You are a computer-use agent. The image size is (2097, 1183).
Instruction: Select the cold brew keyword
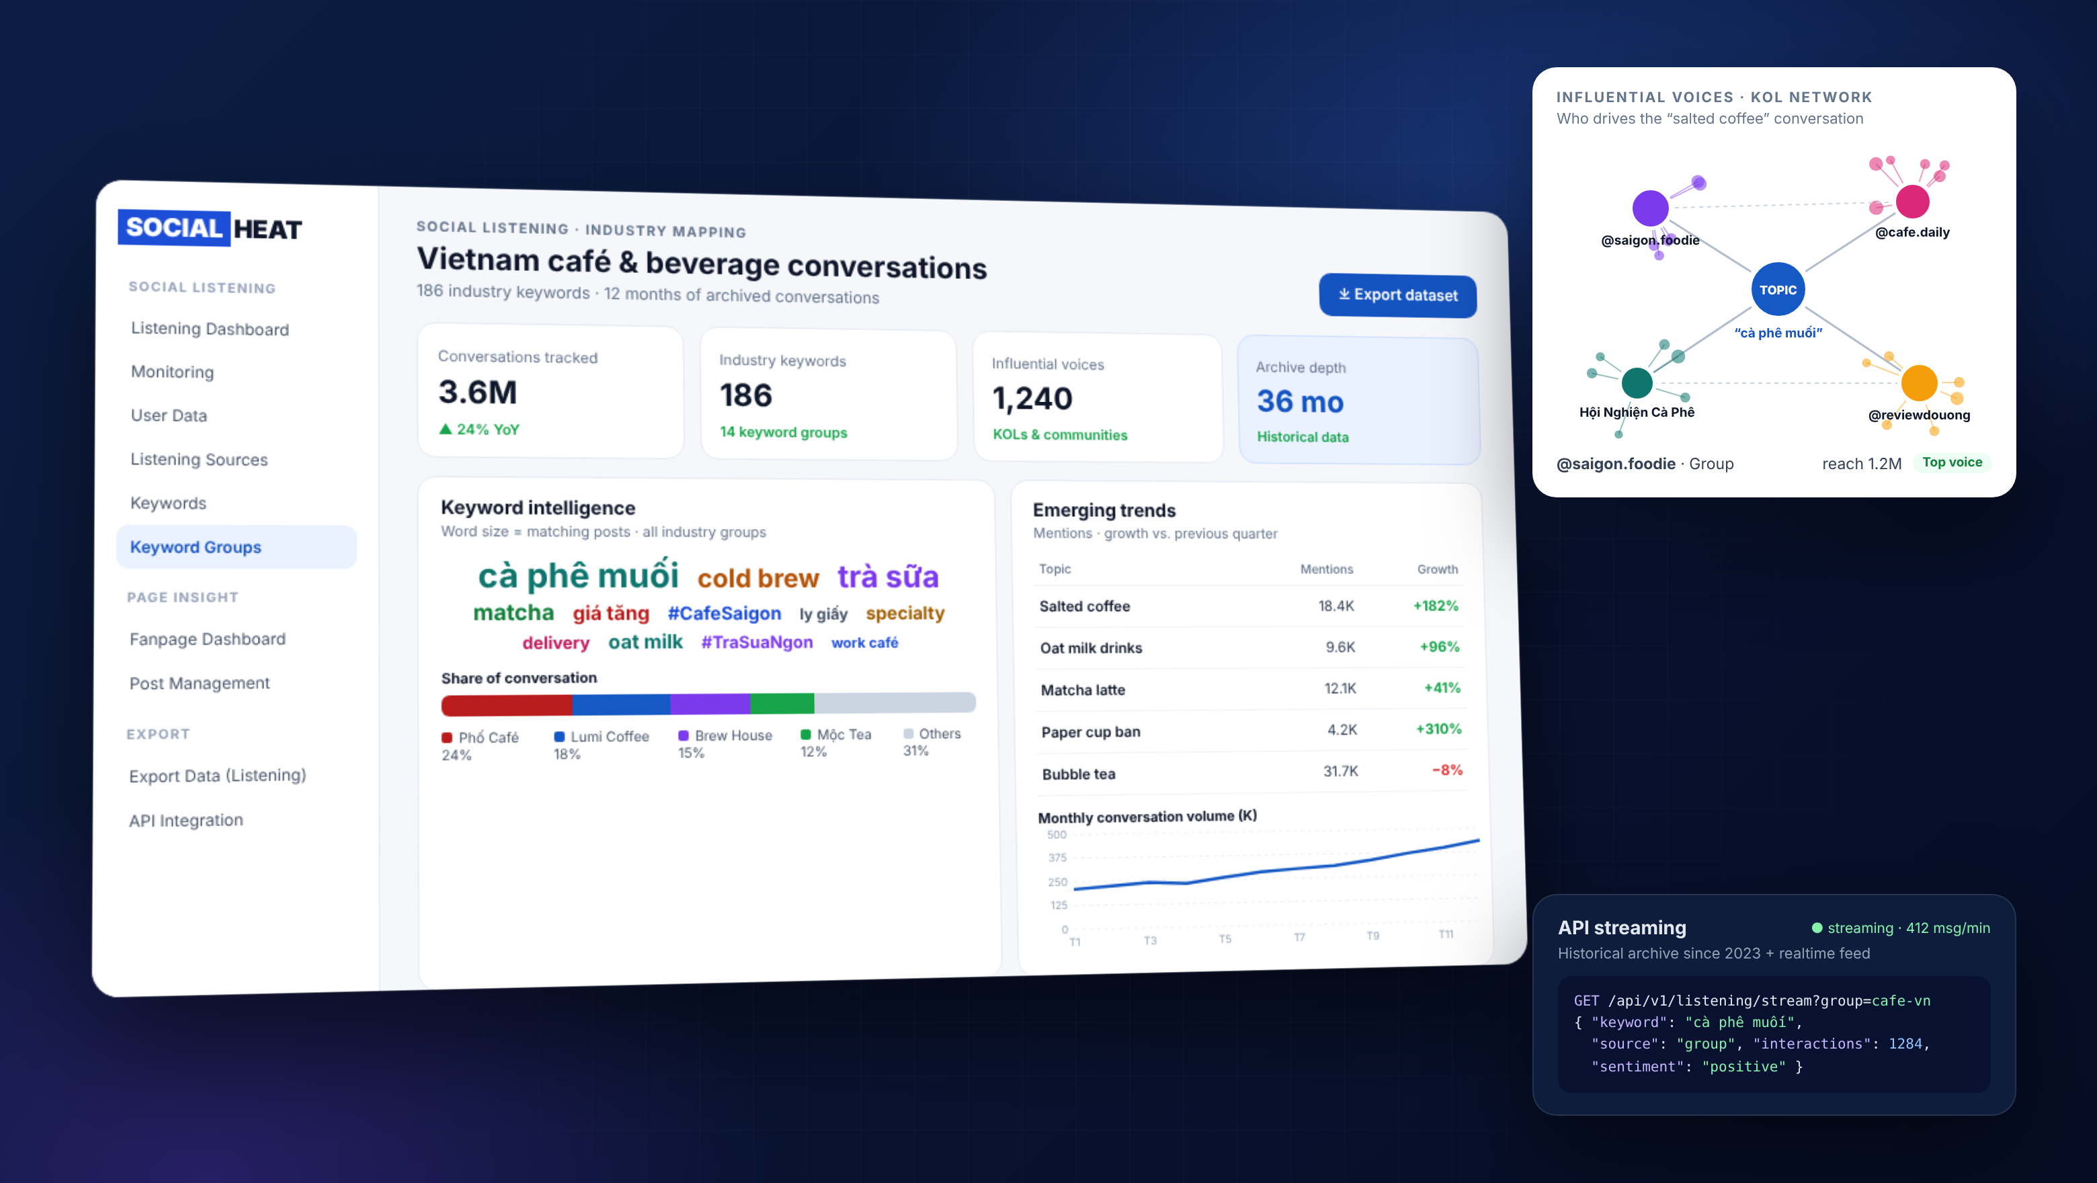[x=758, y=578]
